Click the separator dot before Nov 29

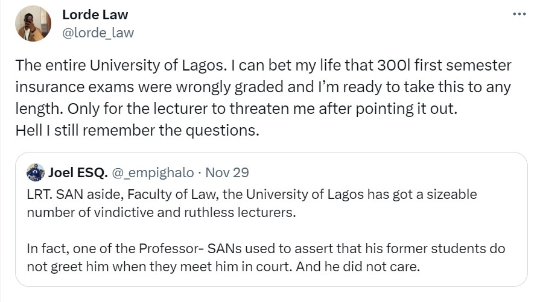(200, 173)
